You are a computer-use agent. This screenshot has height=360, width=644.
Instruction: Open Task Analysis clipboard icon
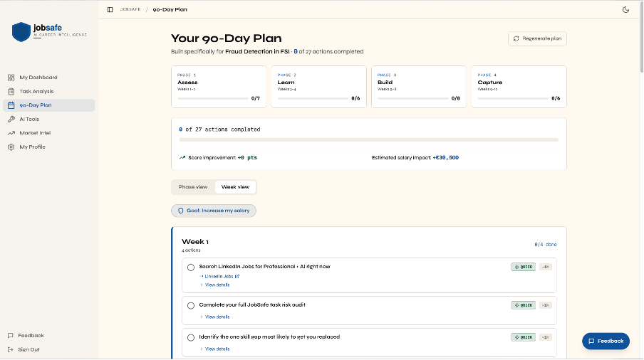11,91
